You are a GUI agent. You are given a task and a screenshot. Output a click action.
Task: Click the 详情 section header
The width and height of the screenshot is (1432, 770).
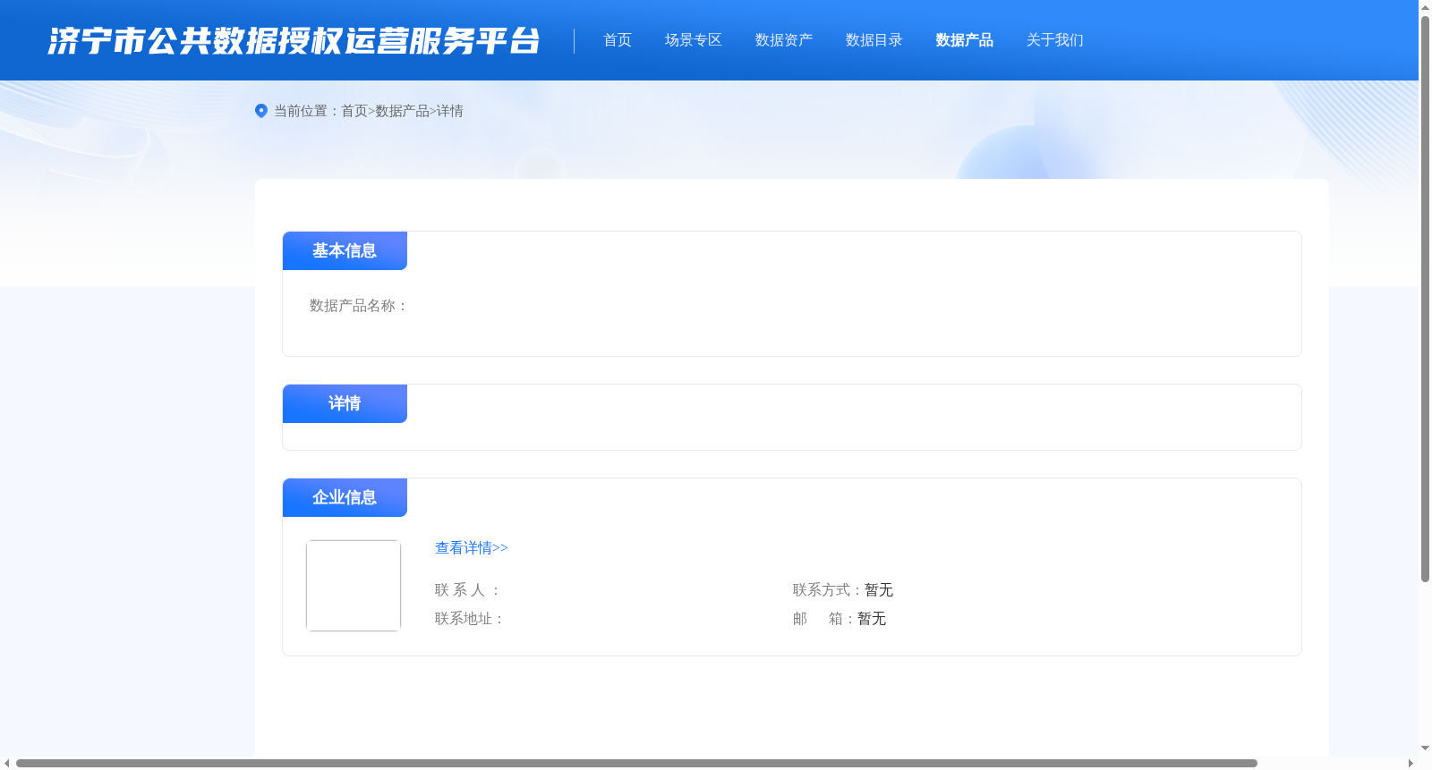pyautogui.click(x=345, y=403)
